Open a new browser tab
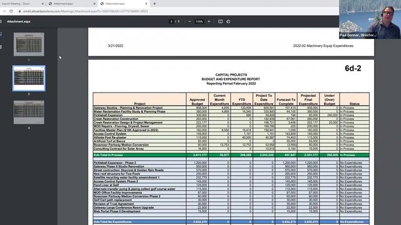Viewport: 401px width, 225px height. point(155,4)
